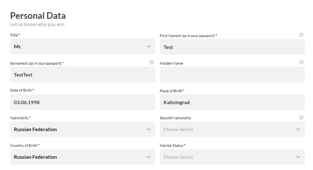Screen dimensions: 313x170
Task: Click the Personal Data heading
Action: tap(38, 16)
